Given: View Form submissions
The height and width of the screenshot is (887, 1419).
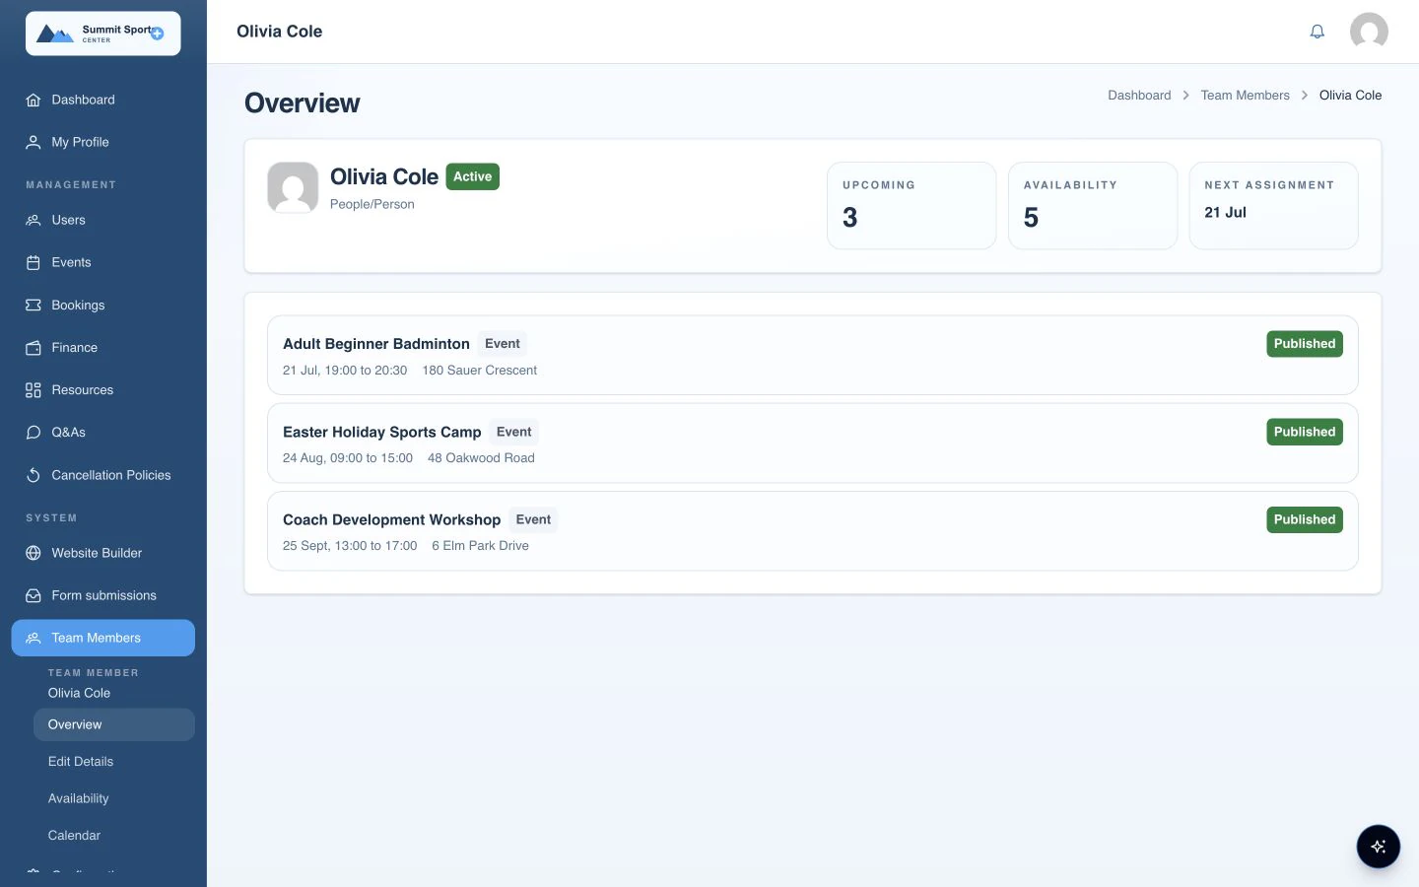Looking at the screenshot, I should [x=103, y=595].
